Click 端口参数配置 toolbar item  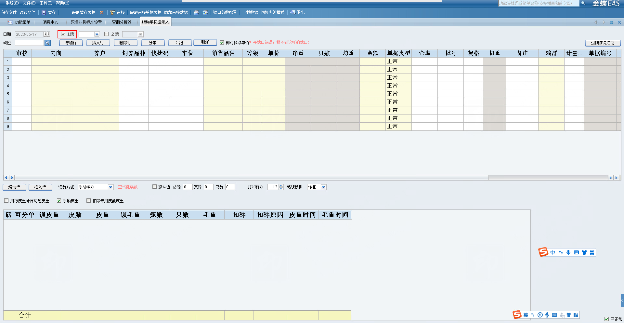point(225,13)
